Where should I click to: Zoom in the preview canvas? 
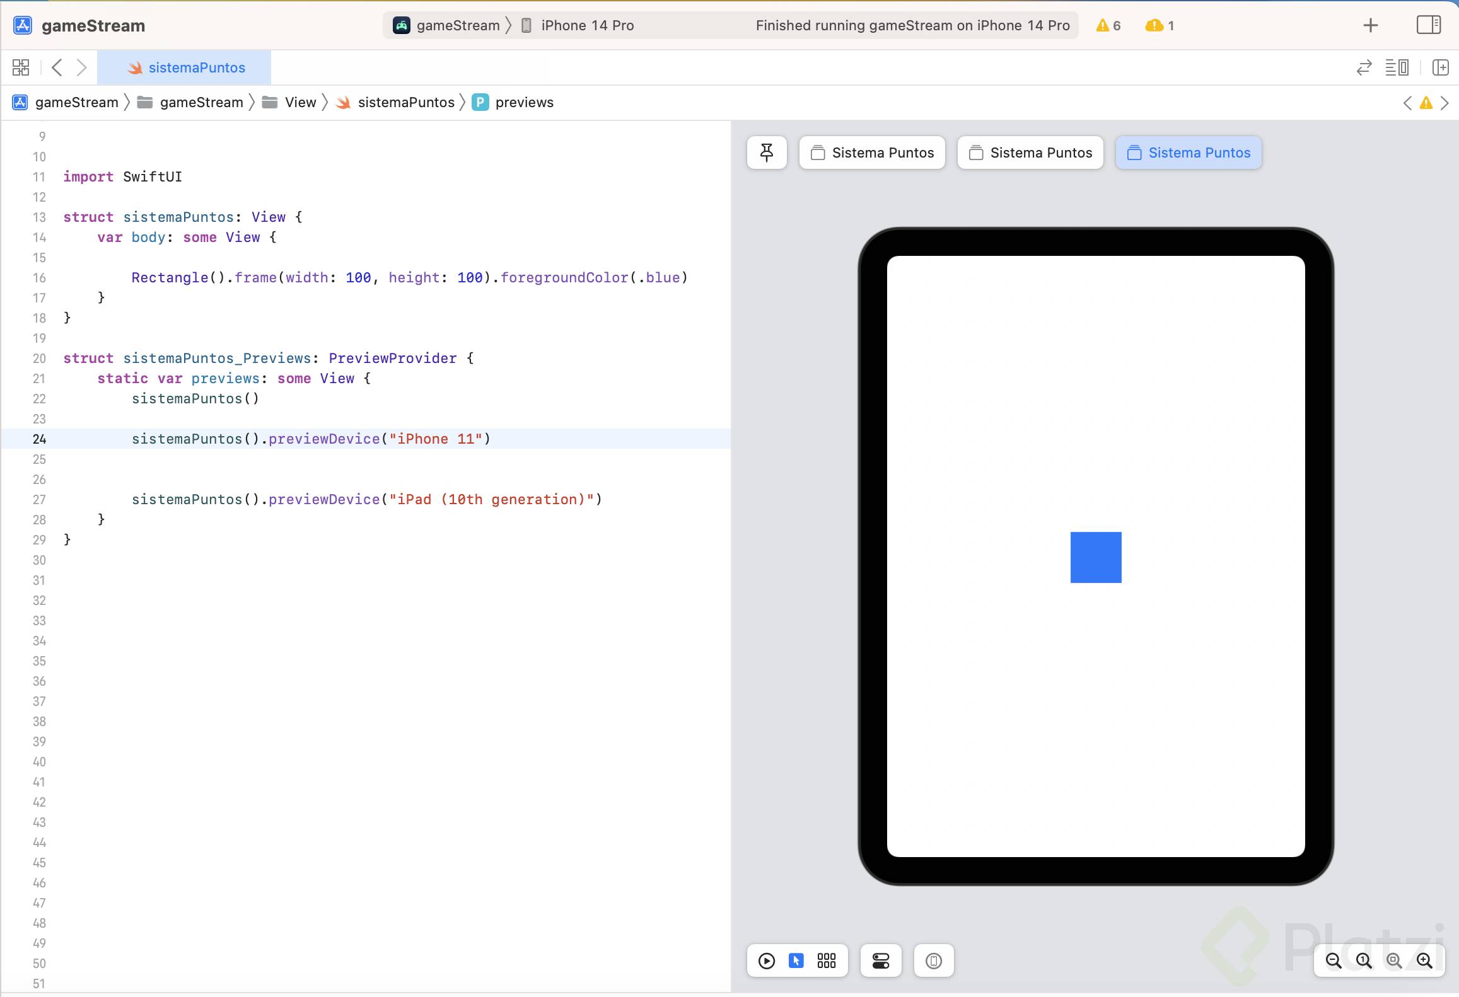[x=1424, y=960]
